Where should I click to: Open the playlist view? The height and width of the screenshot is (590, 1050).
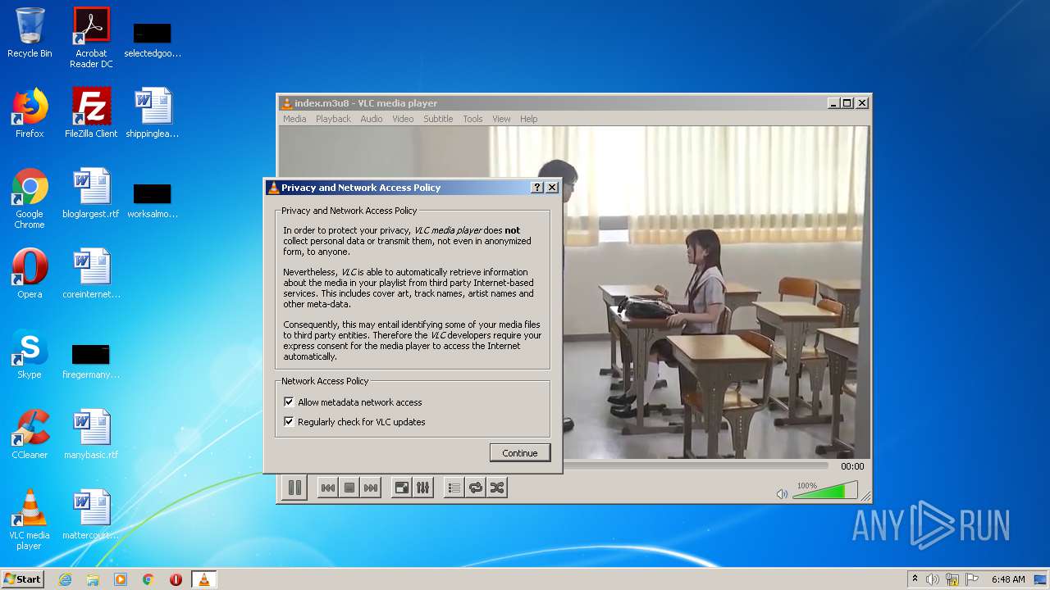pyautogui.click(x=454, y=488)
